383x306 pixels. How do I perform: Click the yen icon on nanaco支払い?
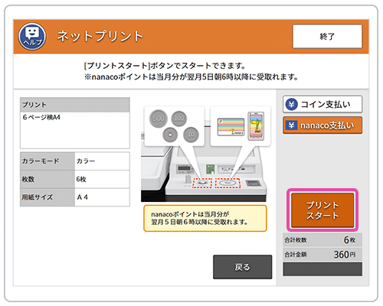pos(291,125)
